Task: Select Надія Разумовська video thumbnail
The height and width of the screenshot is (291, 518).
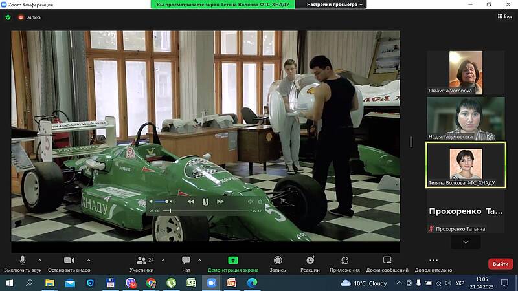Action: pyautogui.click(x=466, y=119)
